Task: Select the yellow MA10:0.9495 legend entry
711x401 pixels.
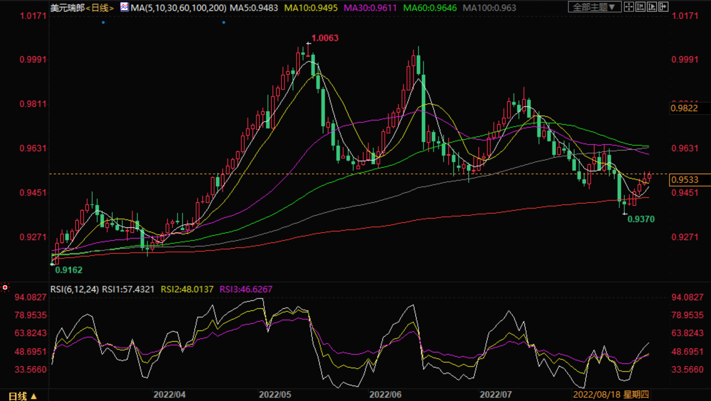Action: tap(311, 8)
